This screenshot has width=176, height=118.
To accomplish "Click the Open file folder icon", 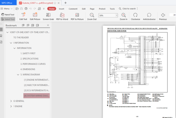I will [17, 8].
